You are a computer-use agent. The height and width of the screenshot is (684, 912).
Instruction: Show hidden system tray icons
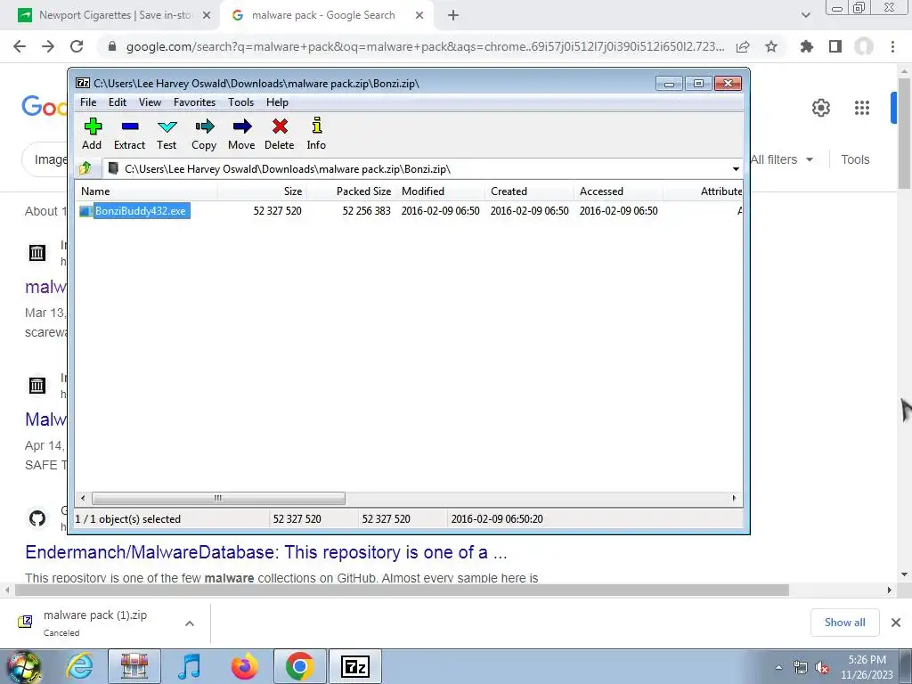click(778, 667)
